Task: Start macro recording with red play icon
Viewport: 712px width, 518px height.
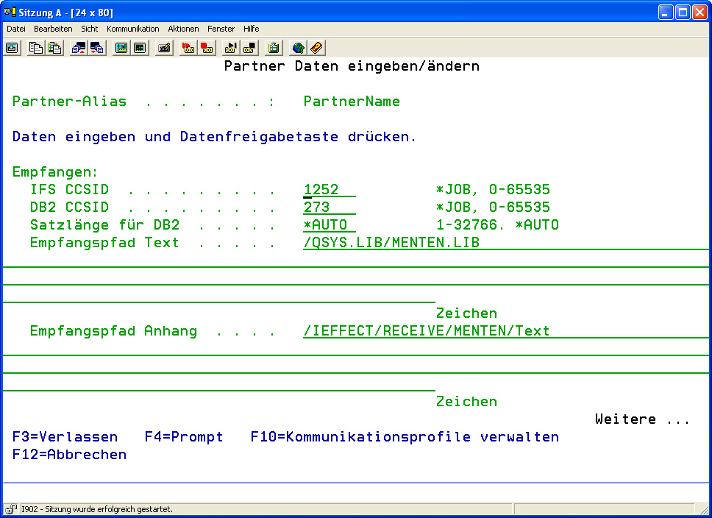Action: (x=188, y=48)
